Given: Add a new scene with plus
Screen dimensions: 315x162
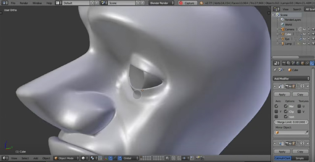Looking at the screenshot, I should (x=138, y=3).
